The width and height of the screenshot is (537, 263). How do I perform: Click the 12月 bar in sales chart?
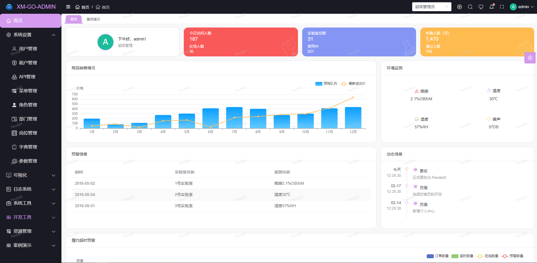(x=353, y=118)
